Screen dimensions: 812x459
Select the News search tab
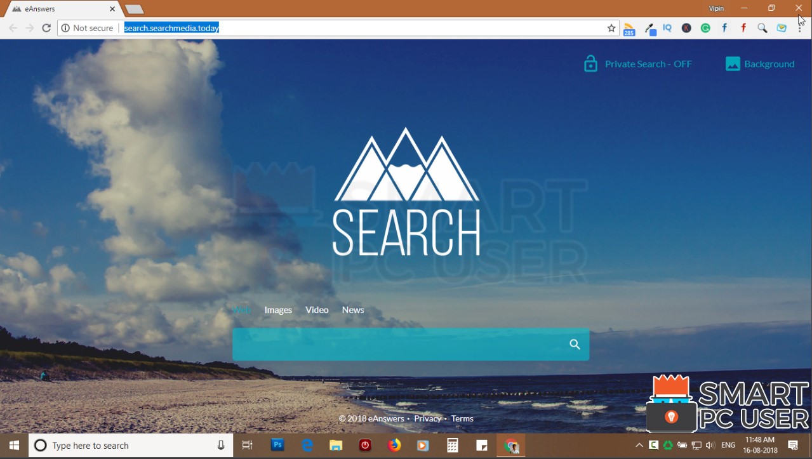(353, 310)
